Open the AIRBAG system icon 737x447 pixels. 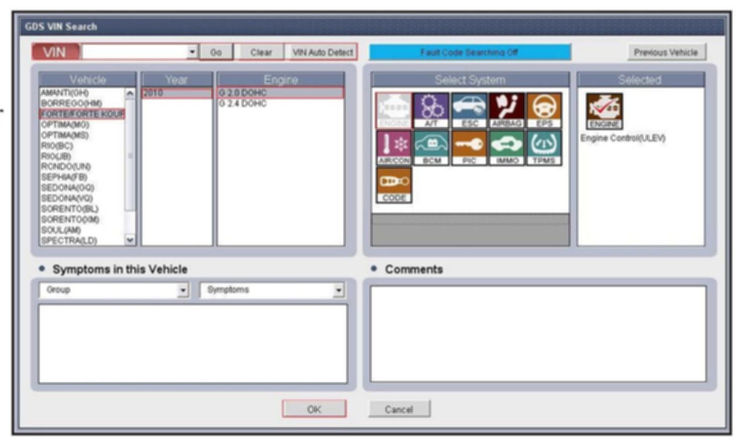point(507,110)
